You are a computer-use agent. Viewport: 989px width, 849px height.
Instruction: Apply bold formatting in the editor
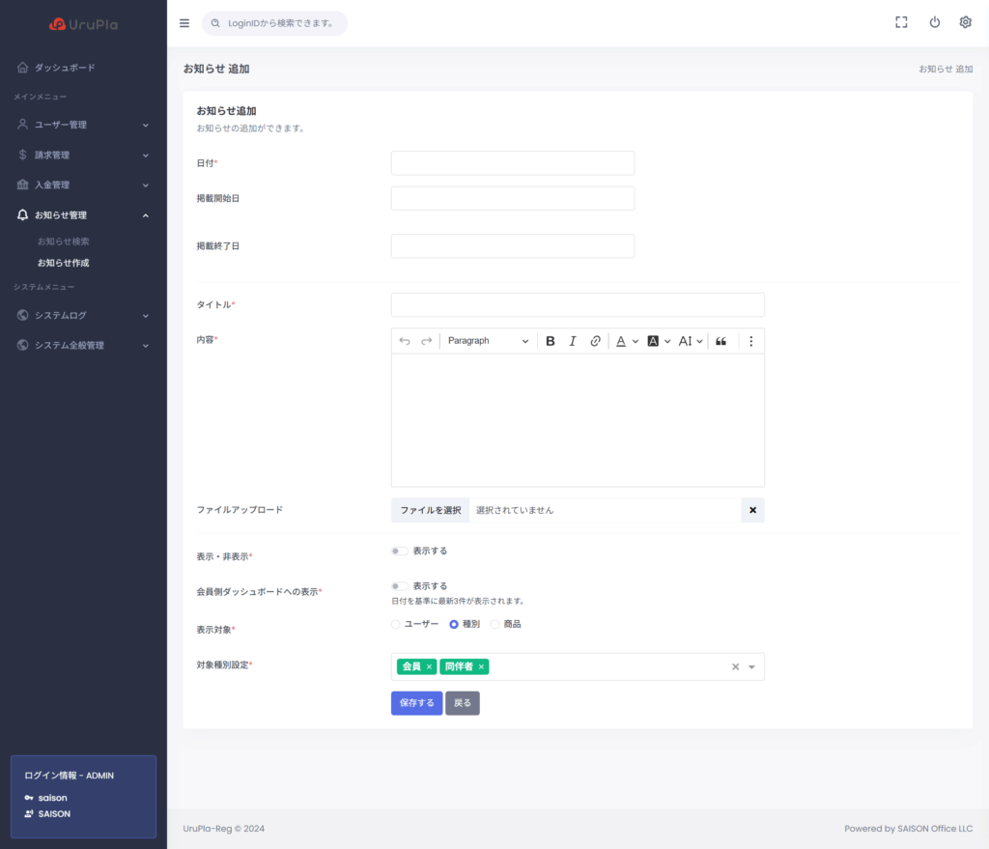551,341
